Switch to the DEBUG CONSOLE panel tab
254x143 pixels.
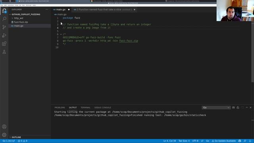pyautogui.click(x=102, y=108)
